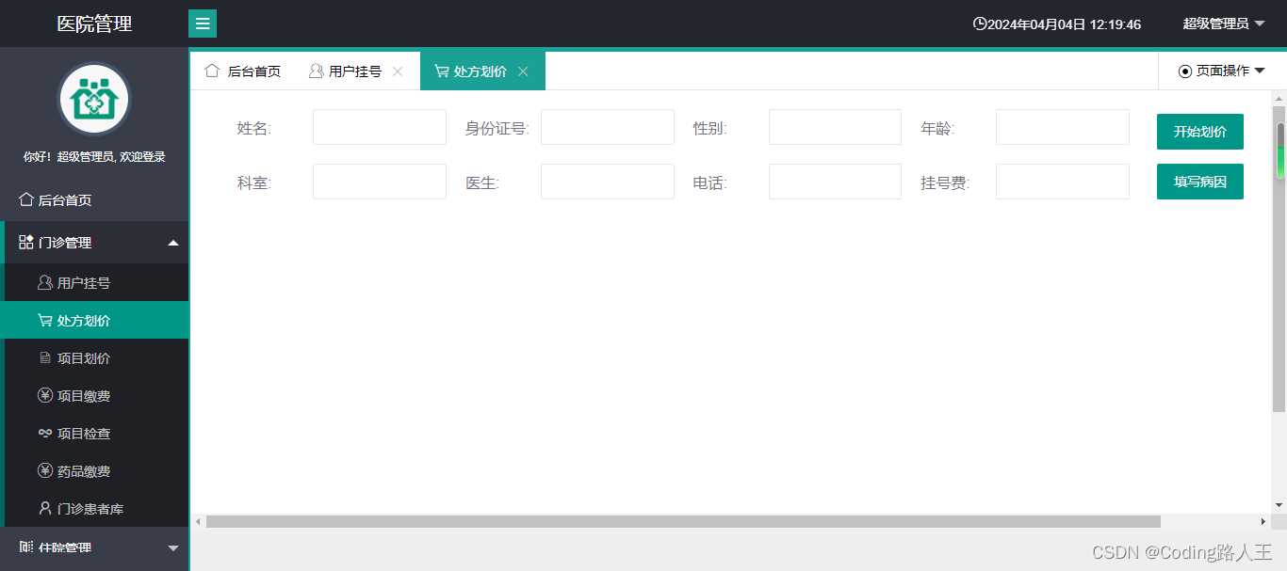Click the home icon in 后台首页 tab
Screen dimensions: 1287x571
point(212,71)
